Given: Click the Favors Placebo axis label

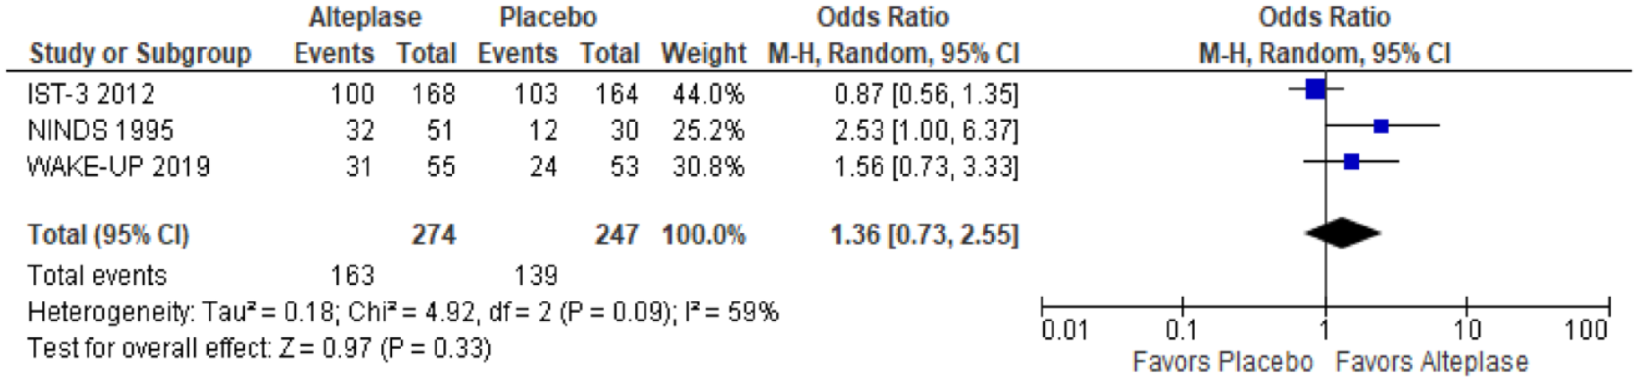Looking at the screenshot, I should (1223, 362).
